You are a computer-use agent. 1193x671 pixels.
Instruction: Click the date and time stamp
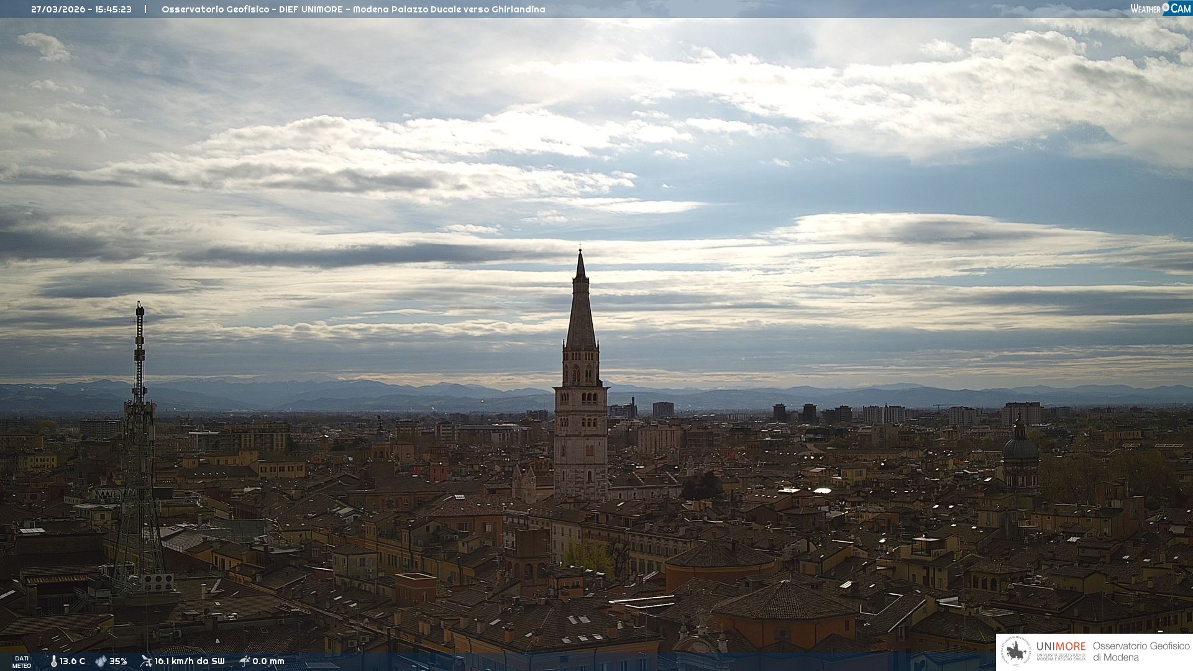click(x=81, y=9)
